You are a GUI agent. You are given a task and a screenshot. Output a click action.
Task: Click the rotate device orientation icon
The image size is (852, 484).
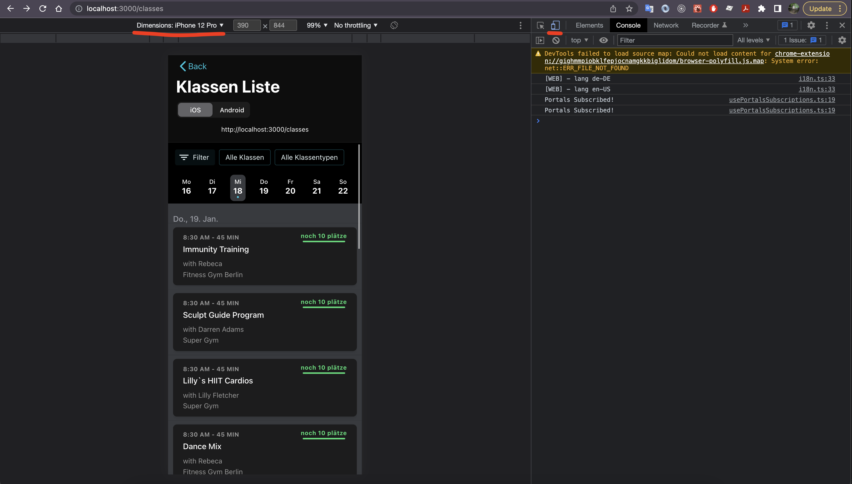(394, 25)
